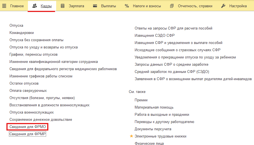This screenshot has width=254, height=145.
Task: Click the Выплаты wallet icon
Action: tap(95, 6)
